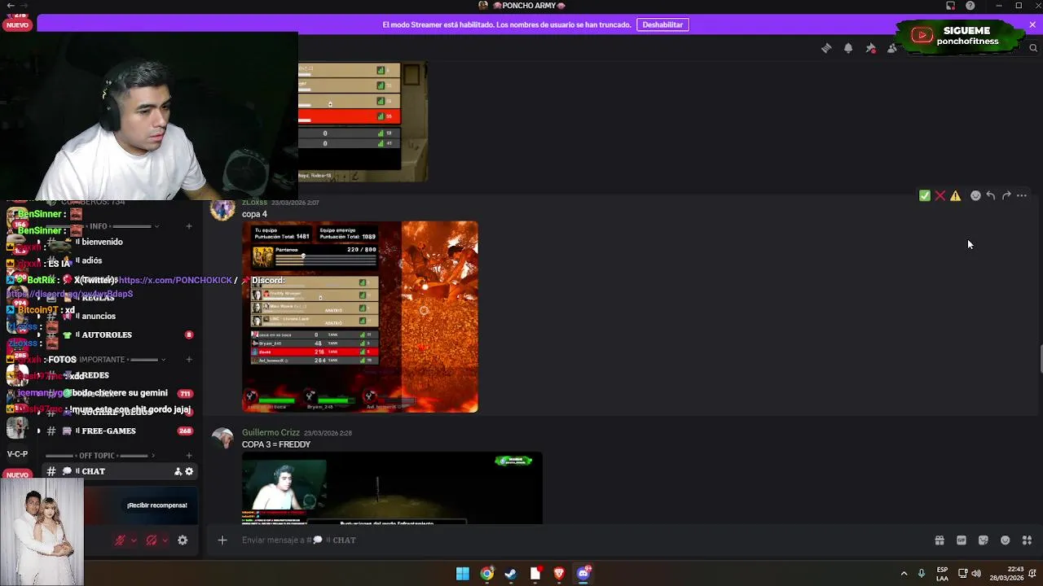Screen dimensions: 1043x586
Task: React with green check mark emoji
Action: click(925, 195)
